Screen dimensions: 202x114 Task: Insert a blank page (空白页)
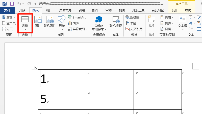point(9,23)
